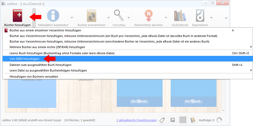The width and height of the screenshot is (253, 126).
Task: Click the Nachrichten abrufen icon
Action: [x=148, y=16]
